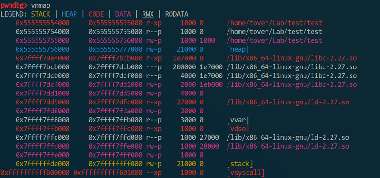Click start address 0x555555554000
Viewport: 380px width, 178px height.
pyautogui.click(x=43, y=23)
